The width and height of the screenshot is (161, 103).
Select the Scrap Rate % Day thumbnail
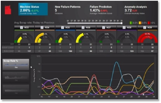coord(16,64)
